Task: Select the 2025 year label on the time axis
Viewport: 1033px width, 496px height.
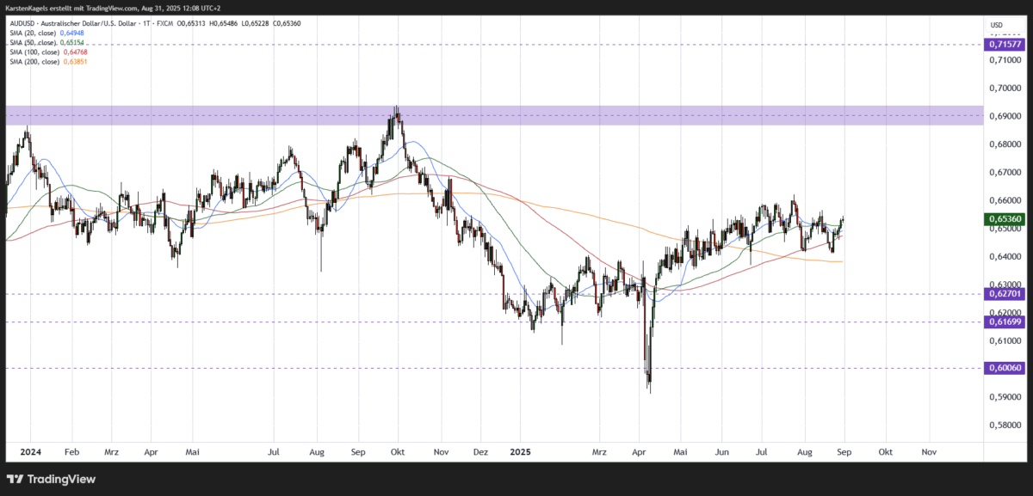Action: (x=519, y=451)
